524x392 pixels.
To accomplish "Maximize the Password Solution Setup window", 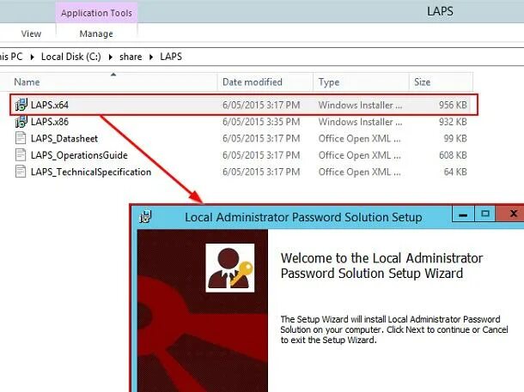I will point(485,214).
